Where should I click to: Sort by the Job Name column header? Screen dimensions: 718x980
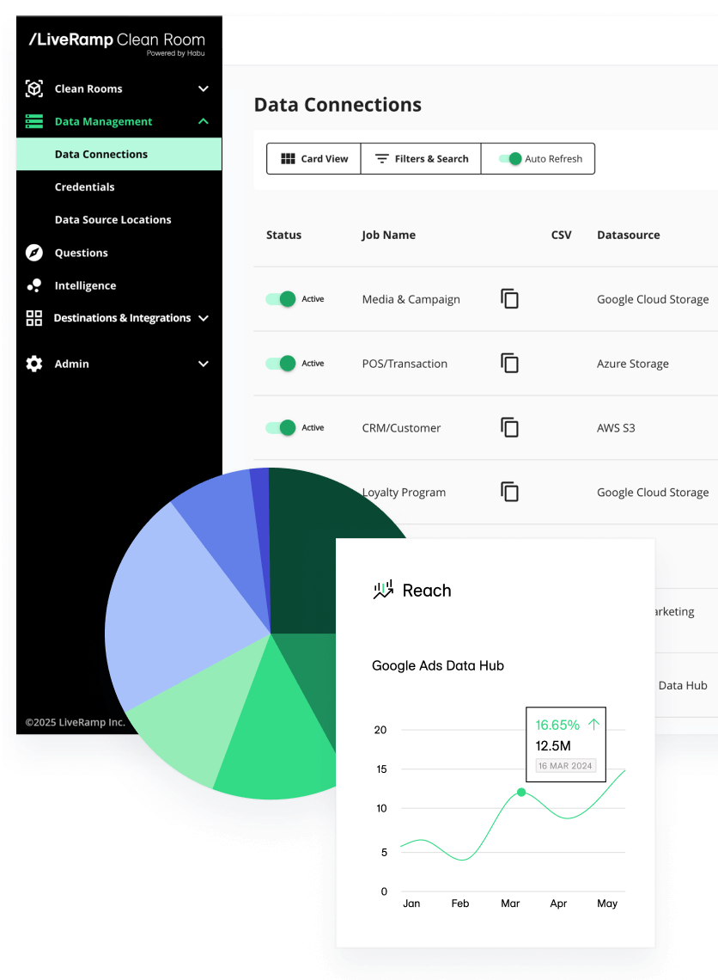[x=388, y=235]
